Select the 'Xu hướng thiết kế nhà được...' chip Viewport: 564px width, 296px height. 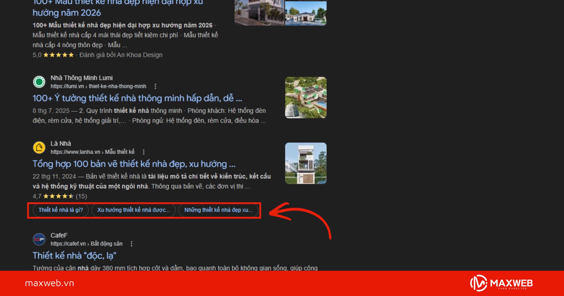133,210
